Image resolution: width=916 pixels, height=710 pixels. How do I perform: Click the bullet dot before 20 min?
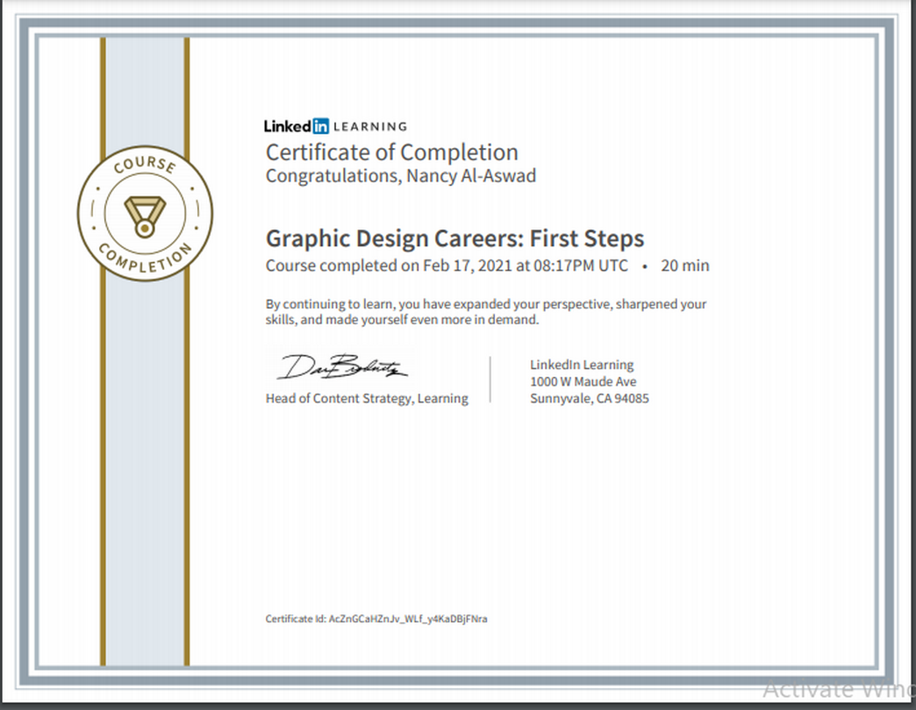tap(645, 265)
